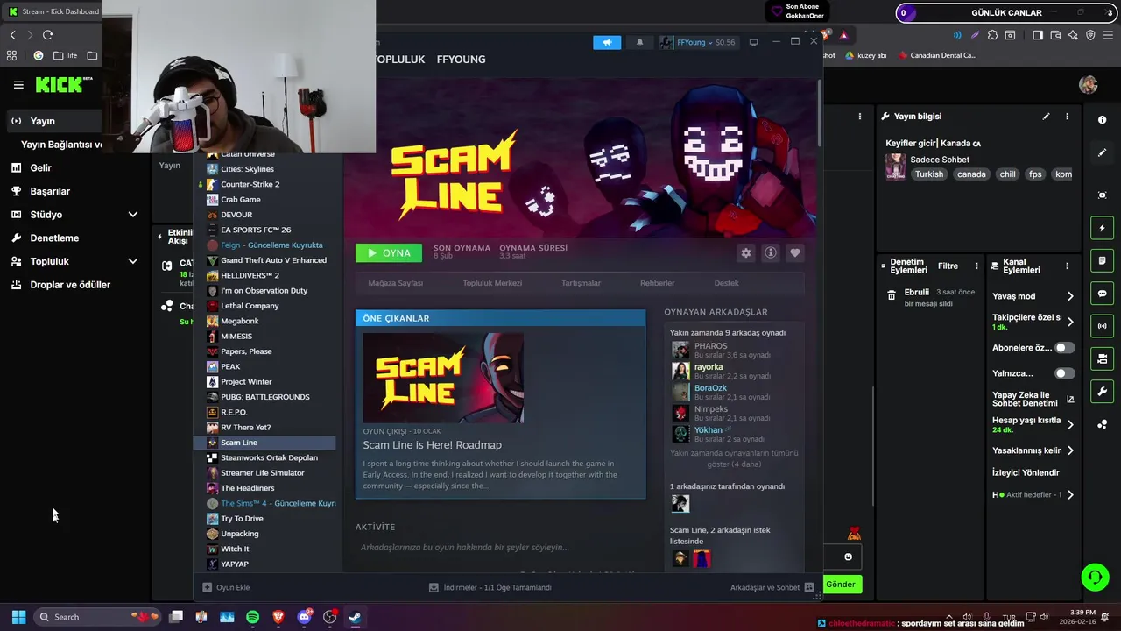Select HELLDIVERS 2 in Steam library
Viewport: 1121px width, 631px height.
[x=250, y=275]
